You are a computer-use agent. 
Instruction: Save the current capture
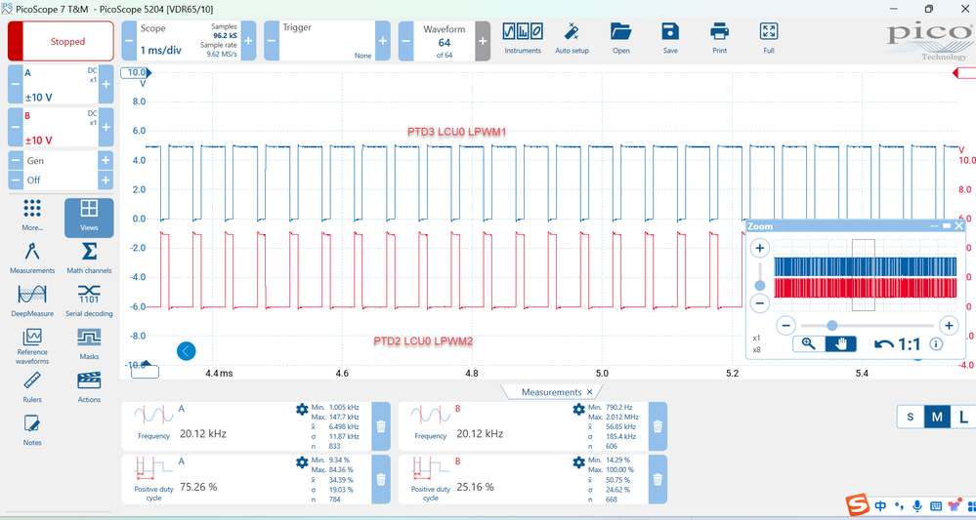(x=670, y=38)
